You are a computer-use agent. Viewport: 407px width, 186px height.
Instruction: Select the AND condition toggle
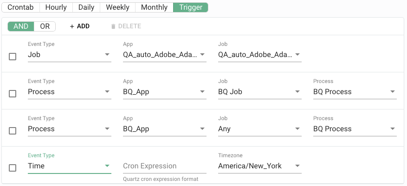coord(21,26)
